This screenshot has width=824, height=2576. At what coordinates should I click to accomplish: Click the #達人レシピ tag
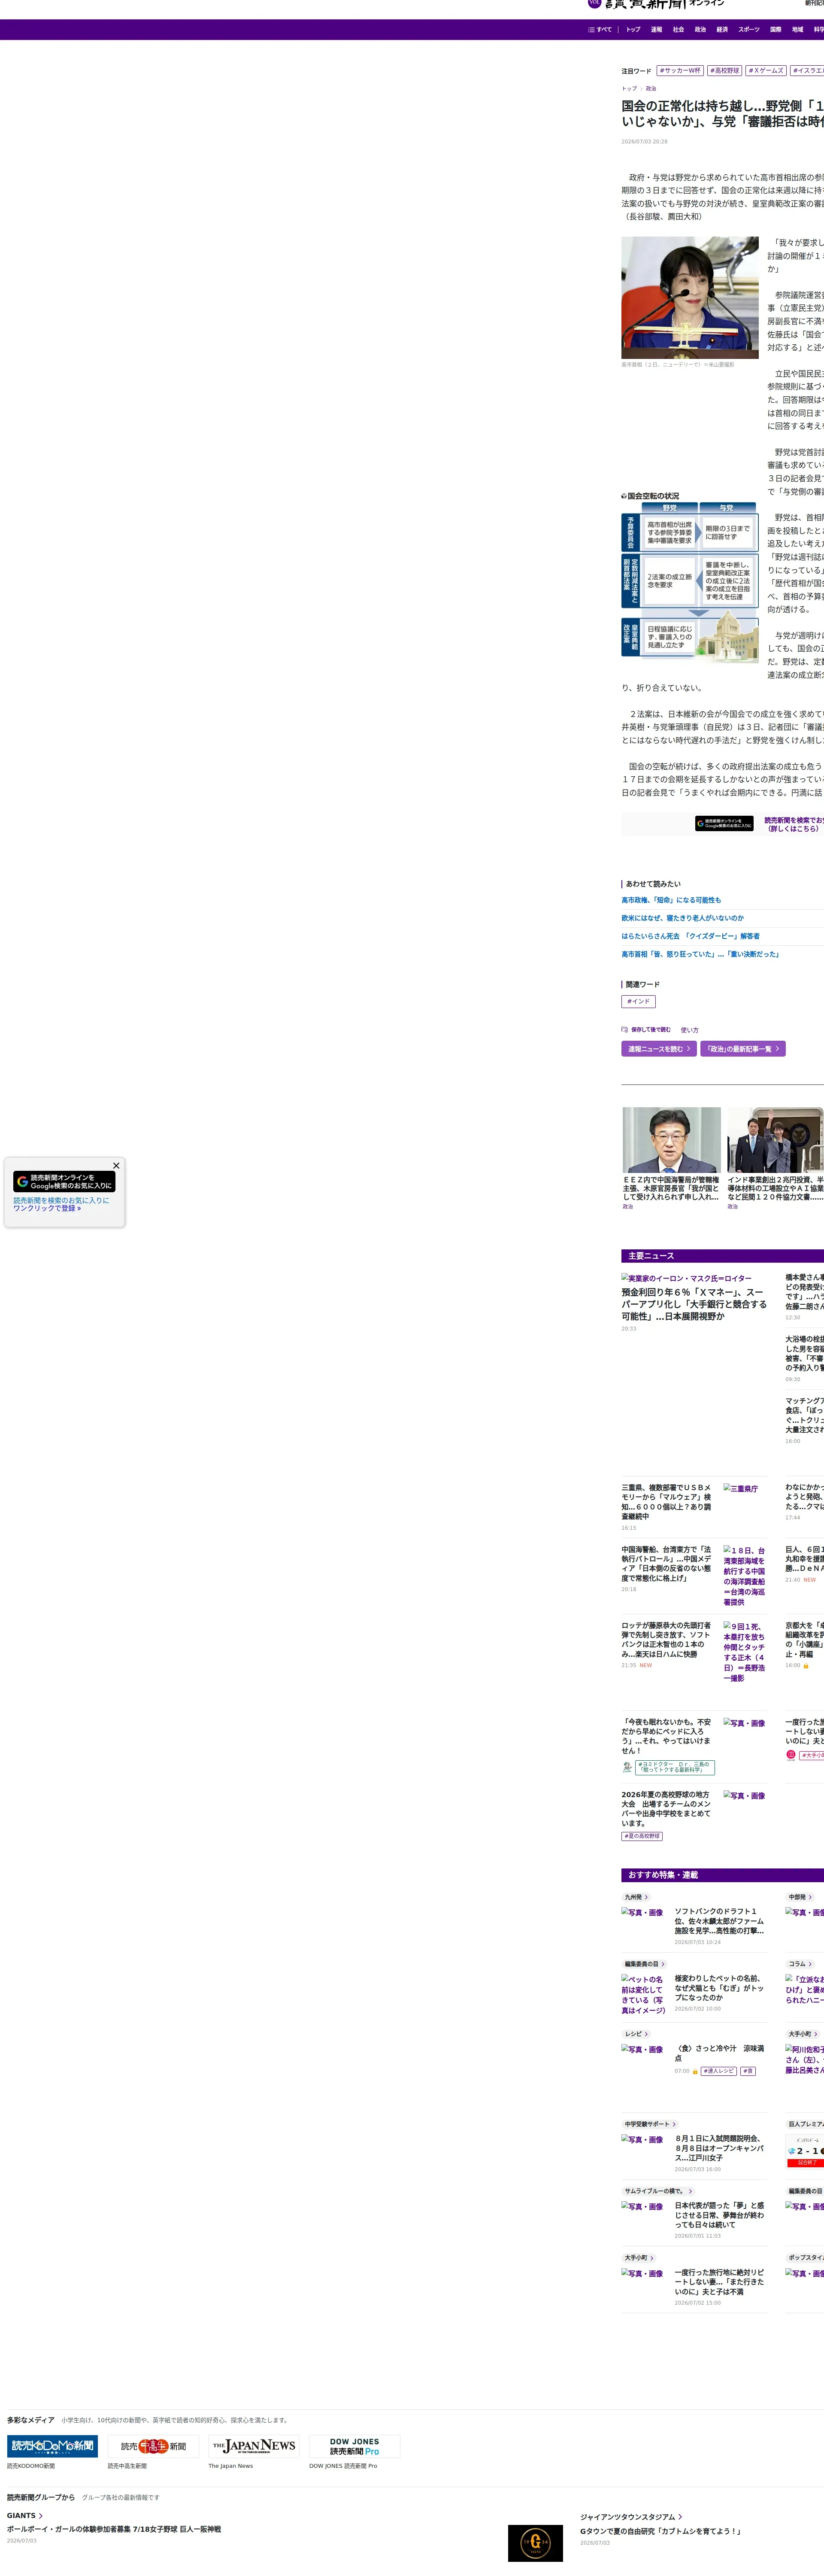point(719,2071)
